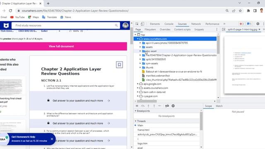Collapse the top frame tree node
The width and height of the screenshot is (265, 149).
point(135,35)
